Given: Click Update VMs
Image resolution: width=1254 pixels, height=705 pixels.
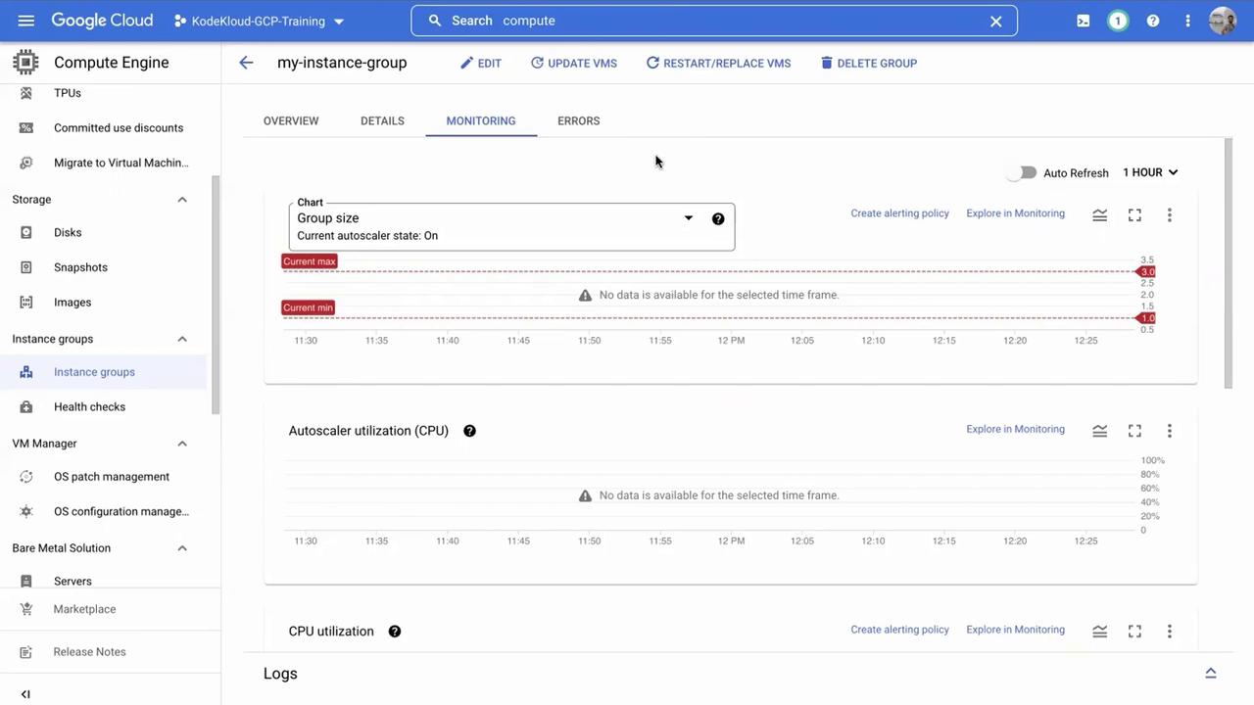Looking at the screenshot, I should tap(574, 63).
